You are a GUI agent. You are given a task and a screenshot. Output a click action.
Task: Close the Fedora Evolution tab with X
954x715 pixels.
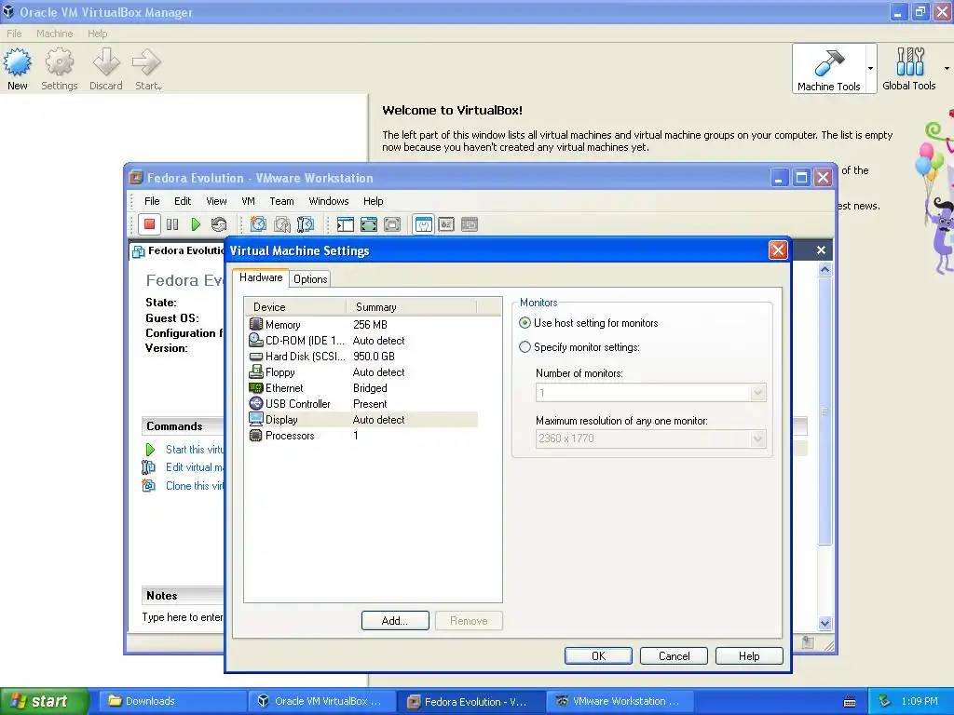tap(821, 250)
